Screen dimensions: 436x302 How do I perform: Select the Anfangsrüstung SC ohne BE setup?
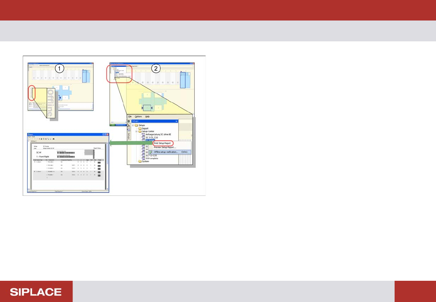click(x=159, y=134)
